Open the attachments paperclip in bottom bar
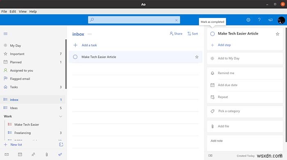This screenshot has width=287, height=160. [x=47, y=155]
